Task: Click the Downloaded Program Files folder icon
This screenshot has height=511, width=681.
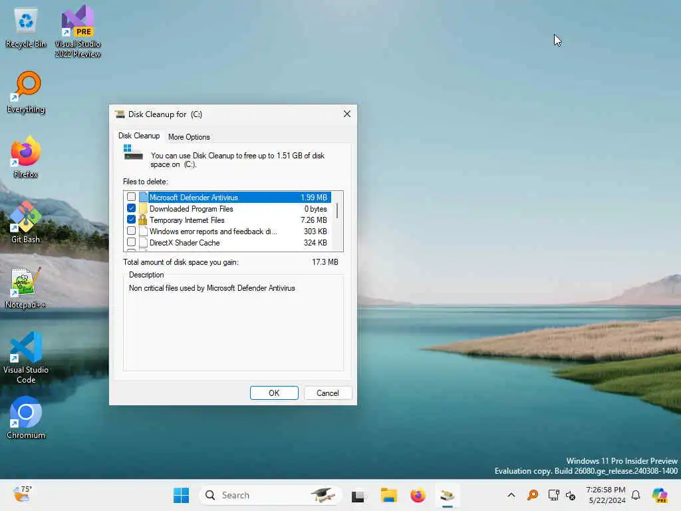Action: pyautogui.click(x=143, y=208)
